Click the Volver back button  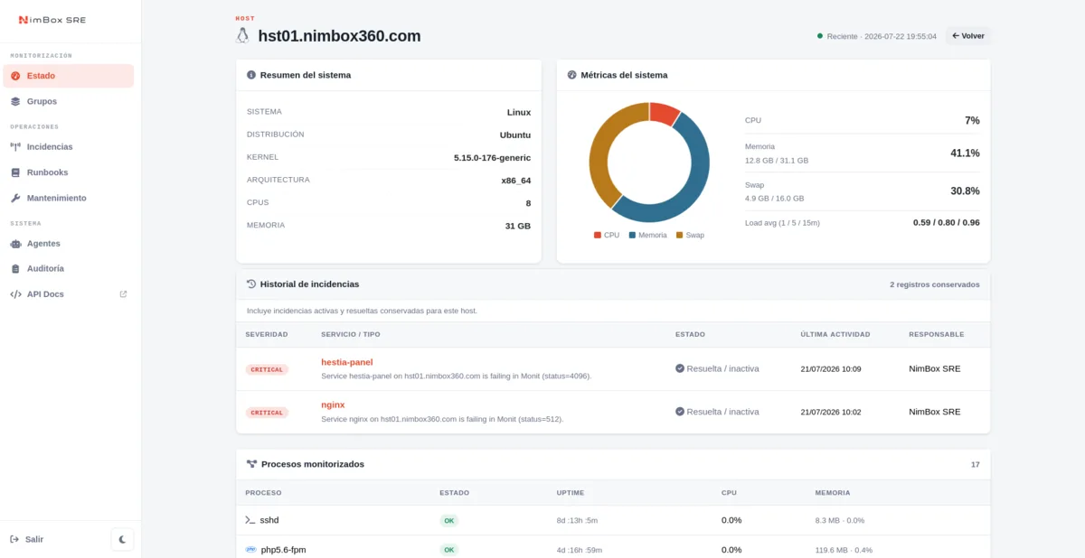(968, 36)
